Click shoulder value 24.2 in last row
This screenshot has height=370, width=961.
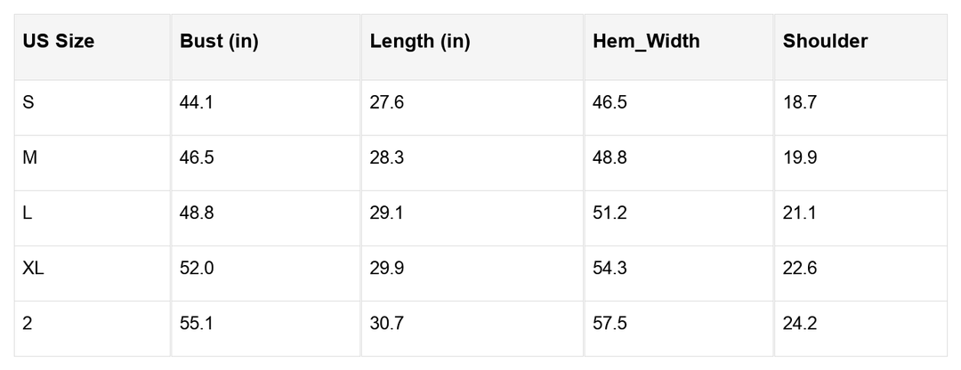coord(800,323)
